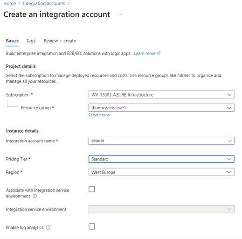The height and width of the screenshot is (239, 242).
Task: Select the Basics tab
Action: pyautogui.click(x=12, y=41)
